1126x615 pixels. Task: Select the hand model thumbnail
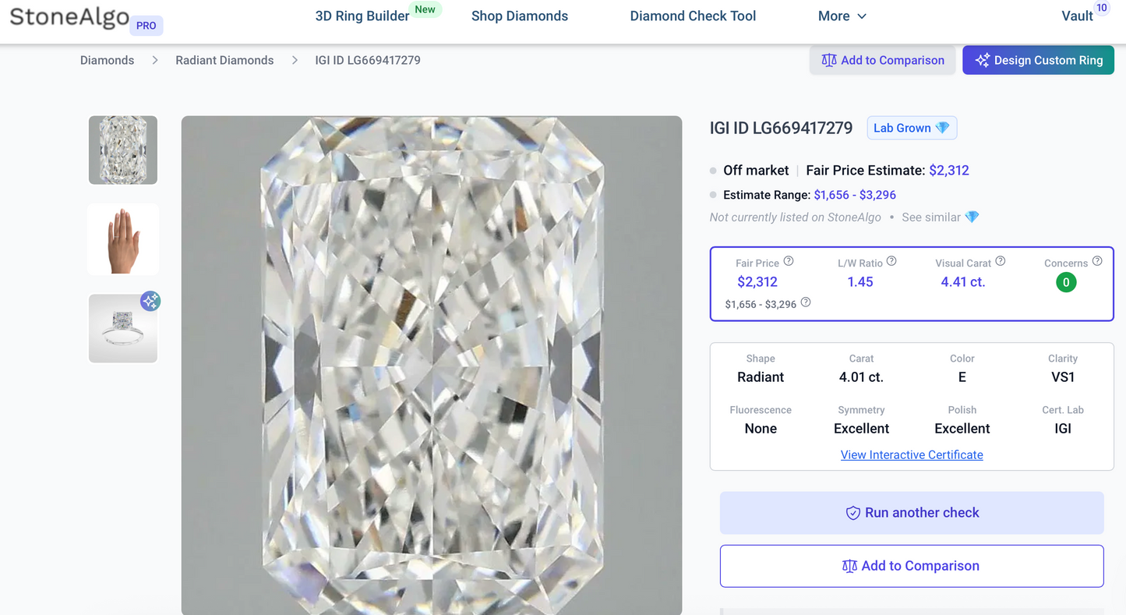coord(122,239)
